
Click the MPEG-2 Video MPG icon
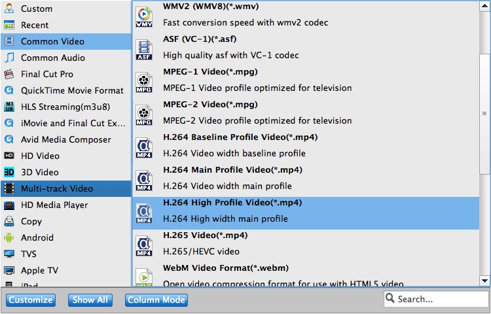pos(144,115)
